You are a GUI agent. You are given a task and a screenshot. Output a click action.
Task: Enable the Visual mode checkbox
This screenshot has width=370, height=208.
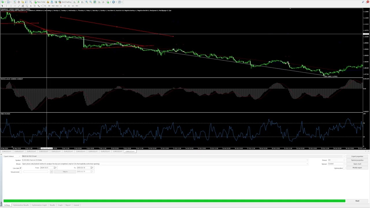(21, 172)
